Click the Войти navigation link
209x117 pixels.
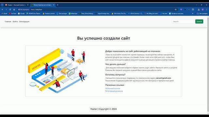coord(15,21)
